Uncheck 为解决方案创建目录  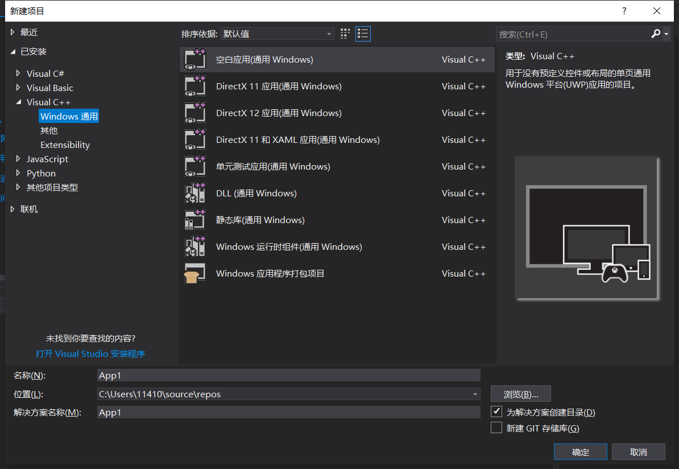pyautogui.click(x=497, y=412)
